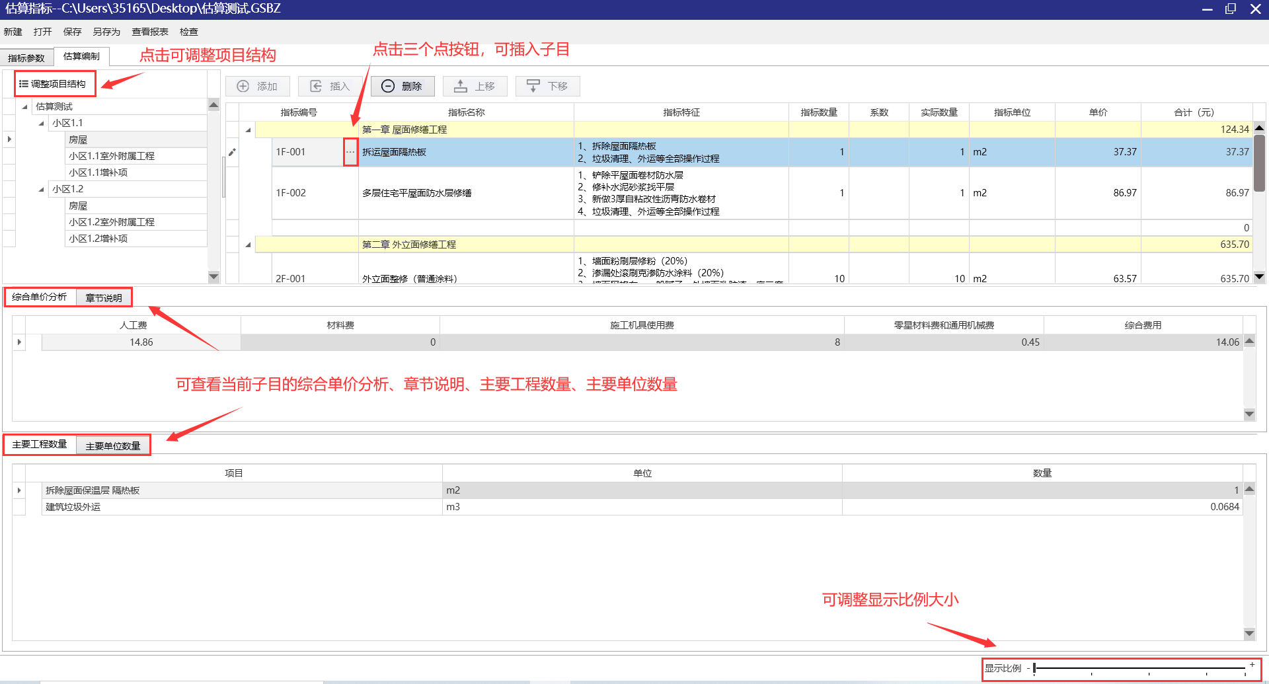Screen dimensions: 1269x684
Task: Select 小区1.2室外附属工程 in the tree
Action: point(136,222)
